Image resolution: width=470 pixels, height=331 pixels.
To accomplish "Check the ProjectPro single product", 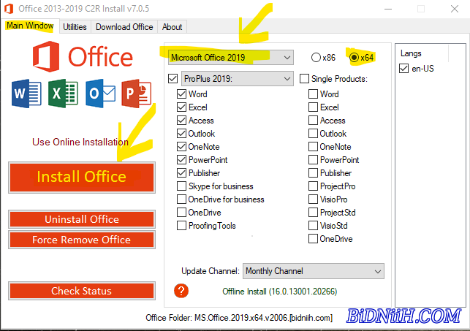I will tap(314, 186).
